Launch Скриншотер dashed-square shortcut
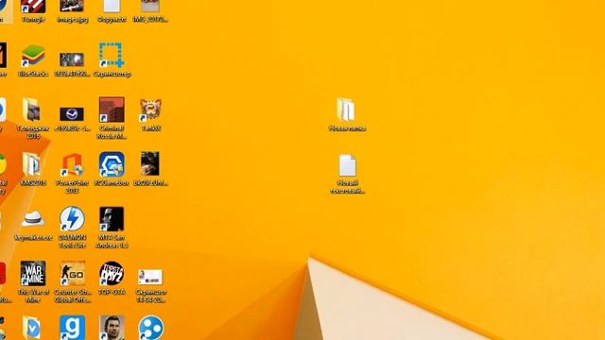 point(112,55)
